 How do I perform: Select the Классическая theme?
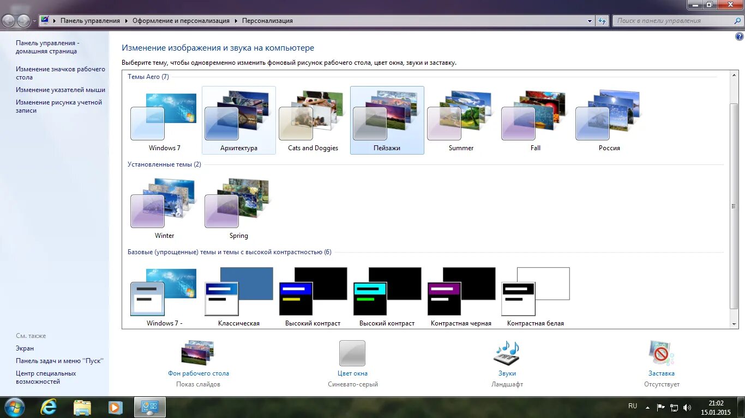point(239,296)
